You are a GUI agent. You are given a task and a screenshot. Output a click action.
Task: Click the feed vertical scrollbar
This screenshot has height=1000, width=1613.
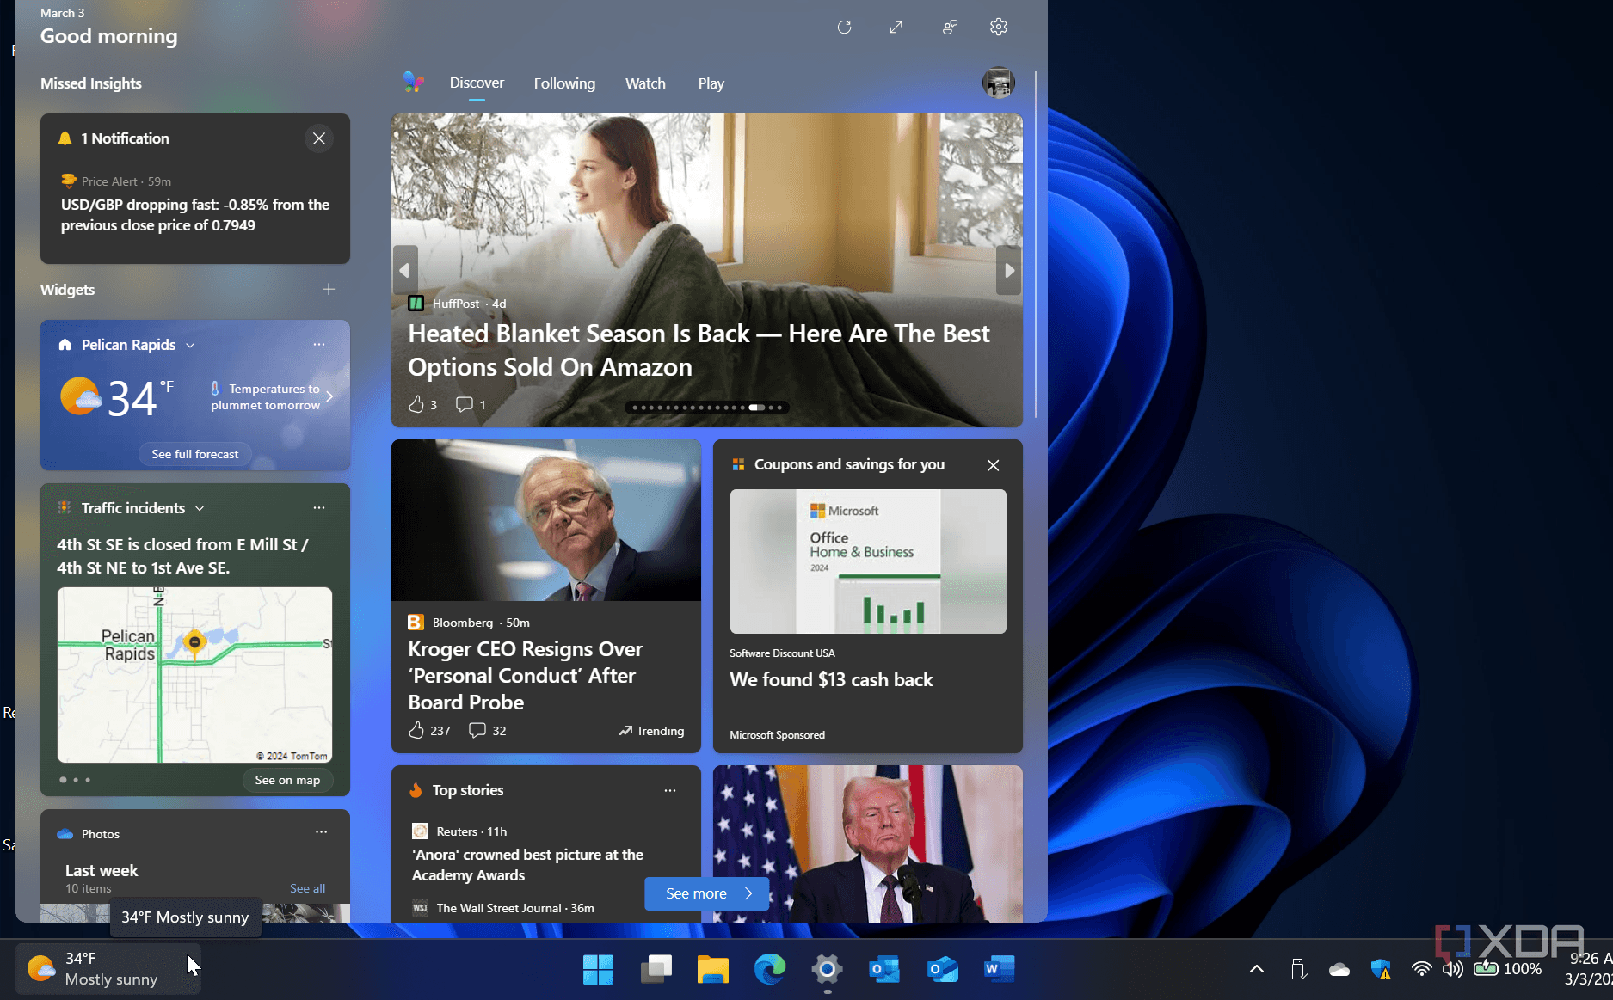(1036, 245)
